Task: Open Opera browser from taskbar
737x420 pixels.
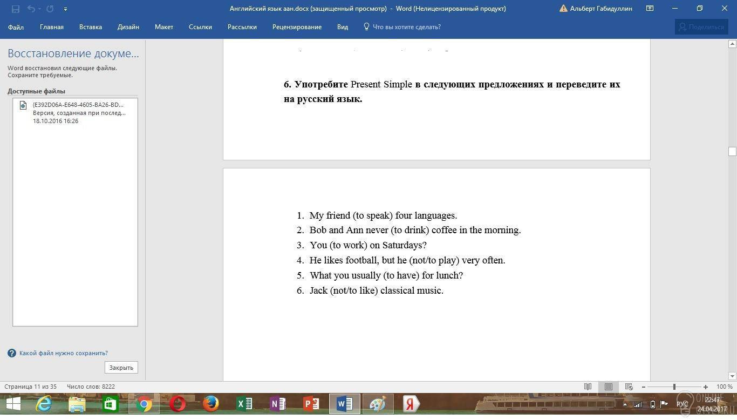Action: point(177,404)
